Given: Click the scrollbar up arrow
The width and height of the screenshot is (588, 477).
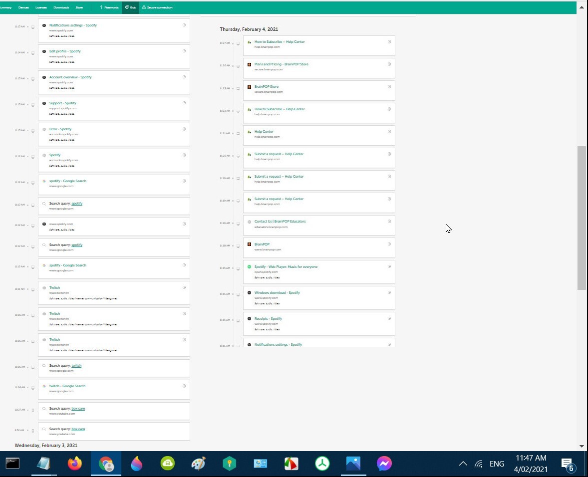Looking at the screenshot, I should pos(582,7).
